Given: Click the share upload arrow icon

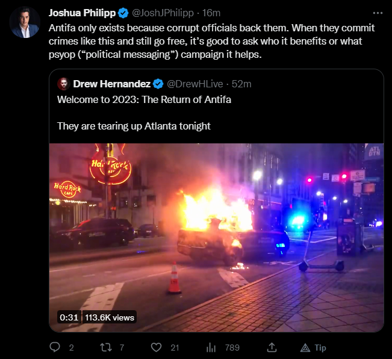Looking at the screenshot, I should [272, 347].
